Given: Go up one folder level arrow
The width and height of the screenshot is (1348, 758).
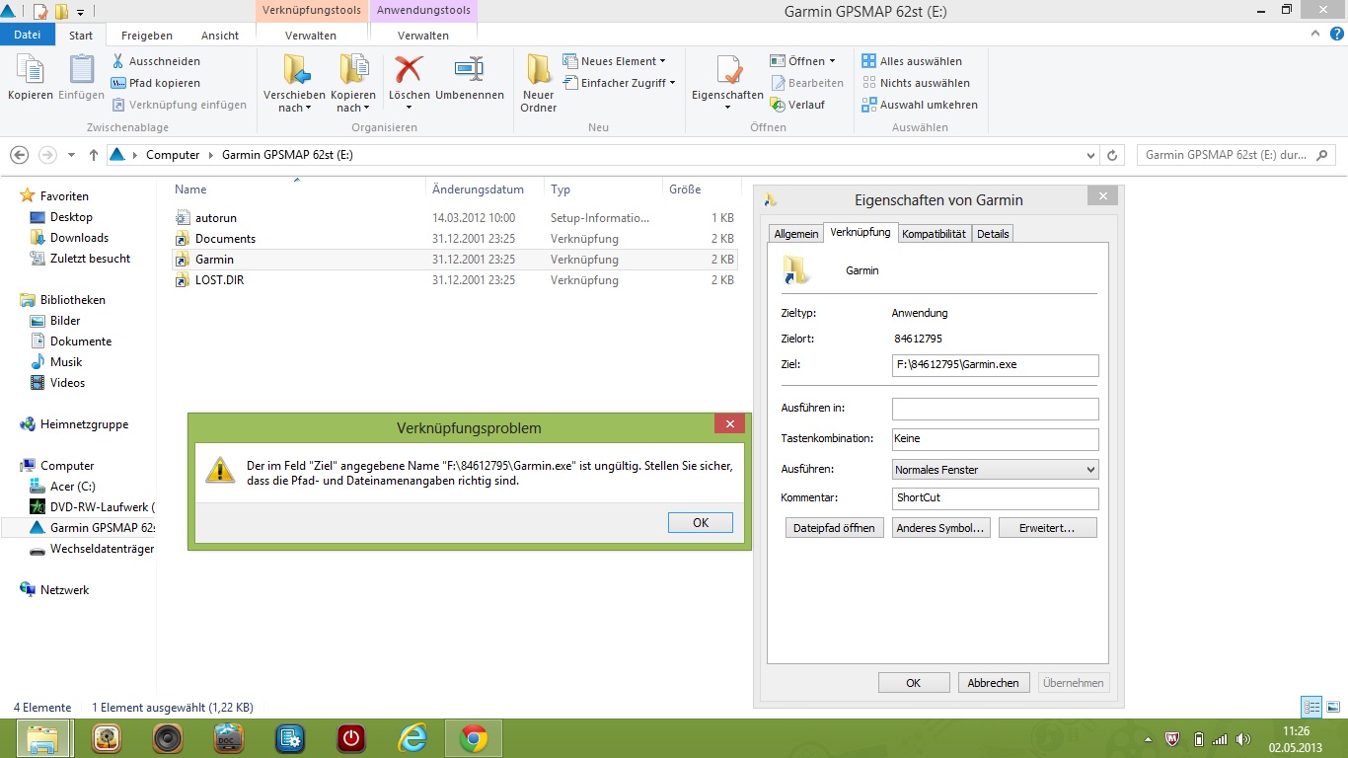Looking at the screenshot, I should click(x=94, y=155).
